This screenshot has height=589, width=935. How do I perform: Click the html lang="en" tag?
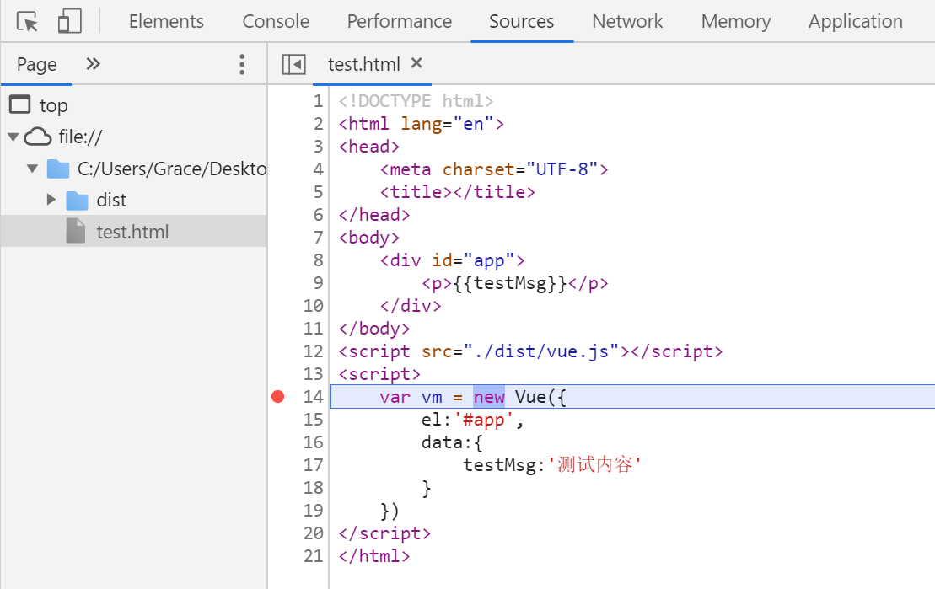pyautogui.click(x=422, y=124)
